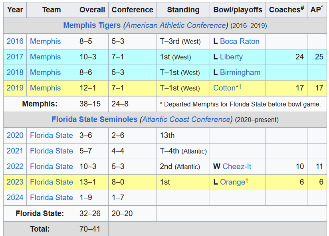The width and height of the screenshot is (329, 236).
Task: Open the Memphis Tigers header link
Action: pos(92,26)
